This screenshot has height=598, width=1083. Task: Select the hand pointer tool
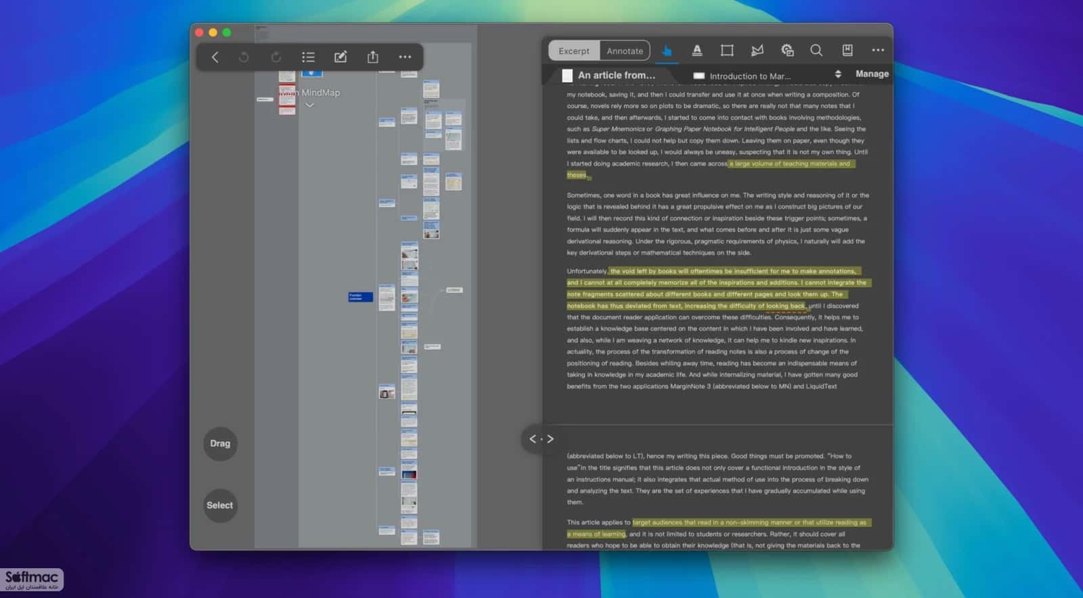click(667, 51)
